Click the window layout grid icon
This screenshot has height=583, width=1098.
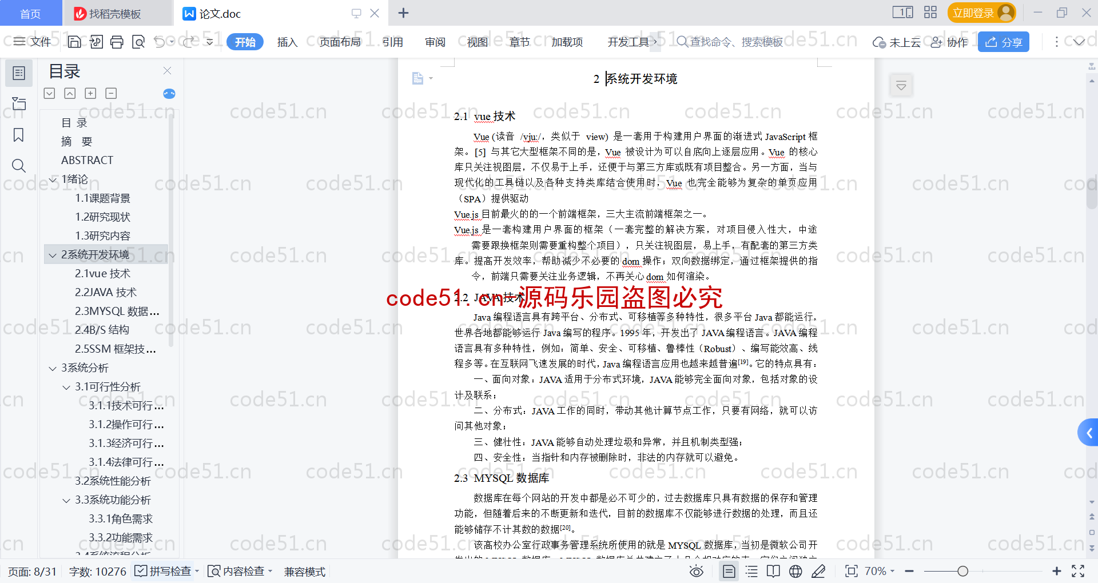coord(930,13)
